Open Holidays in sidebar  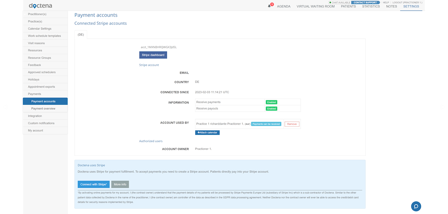45,80
